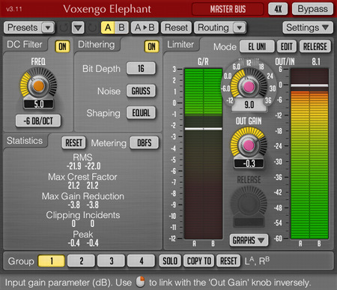Open the Routing dropdown
Screen dimensions: 337x290
(220, 28)
